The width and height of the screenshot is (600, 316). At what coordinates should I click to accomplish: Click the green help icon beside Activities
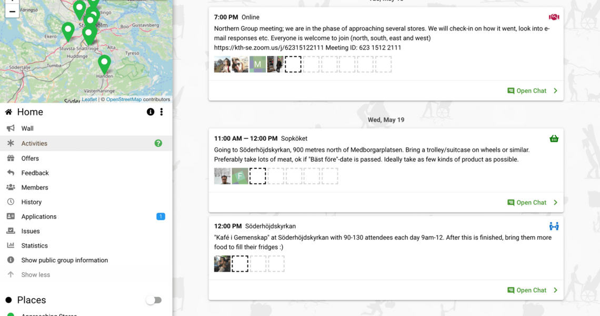point(158,143)
